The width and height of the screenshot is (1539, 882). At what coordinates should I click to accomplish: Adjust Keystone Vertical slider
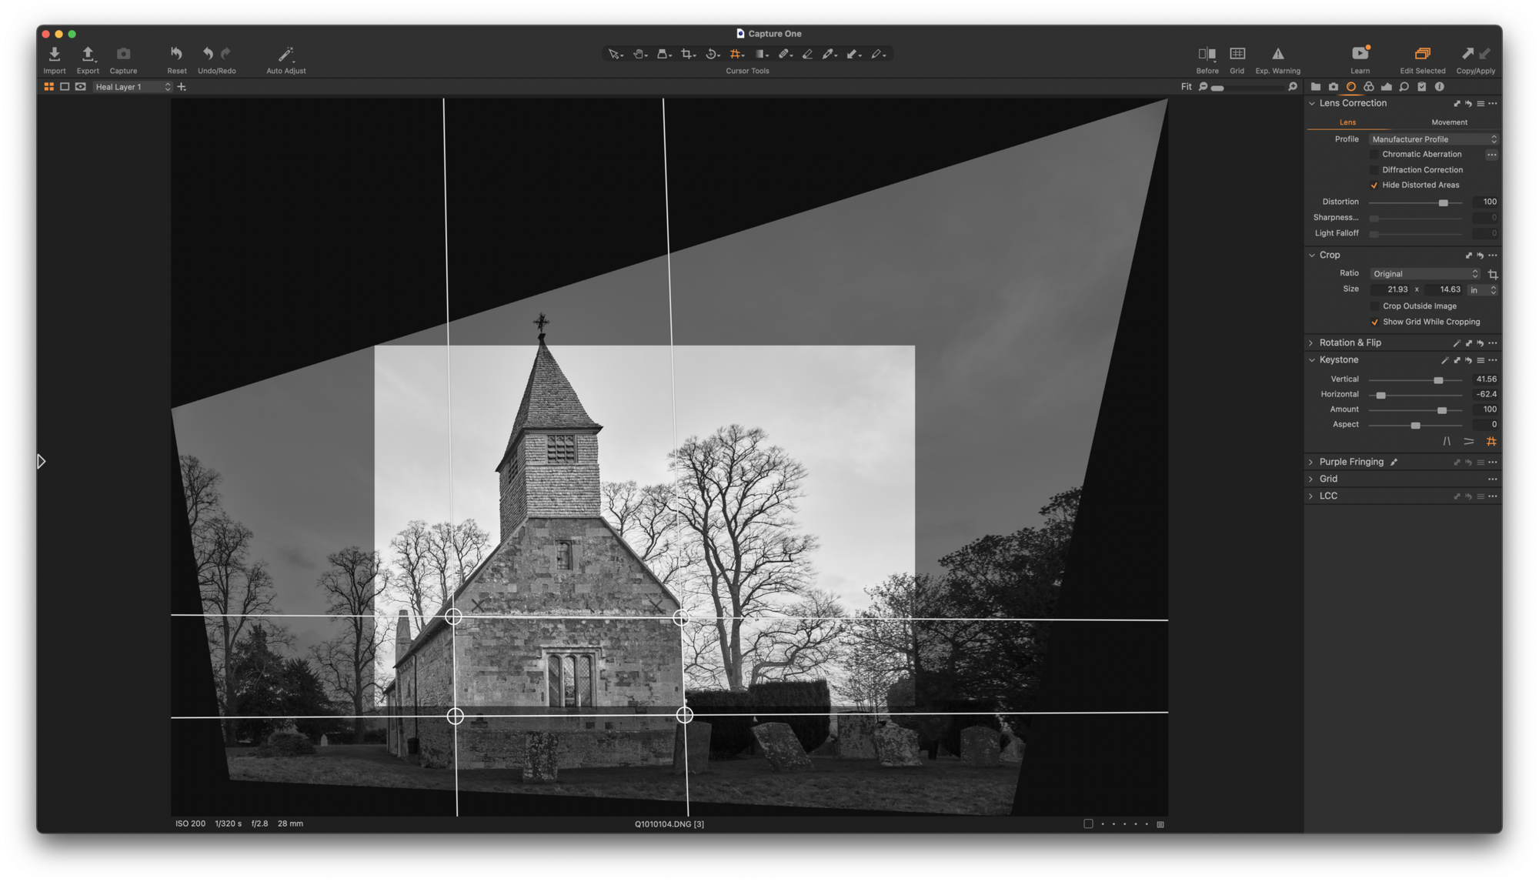[x=1437, y=380]
